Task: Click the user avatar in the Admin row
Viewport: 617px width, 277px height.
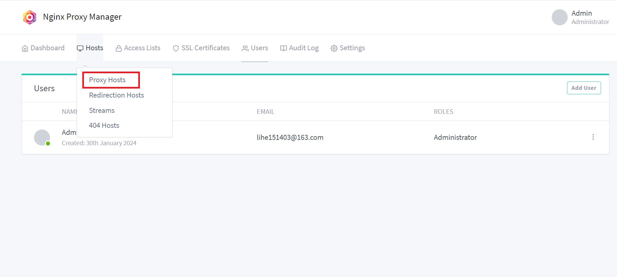Action: click(x=42, y=137)
